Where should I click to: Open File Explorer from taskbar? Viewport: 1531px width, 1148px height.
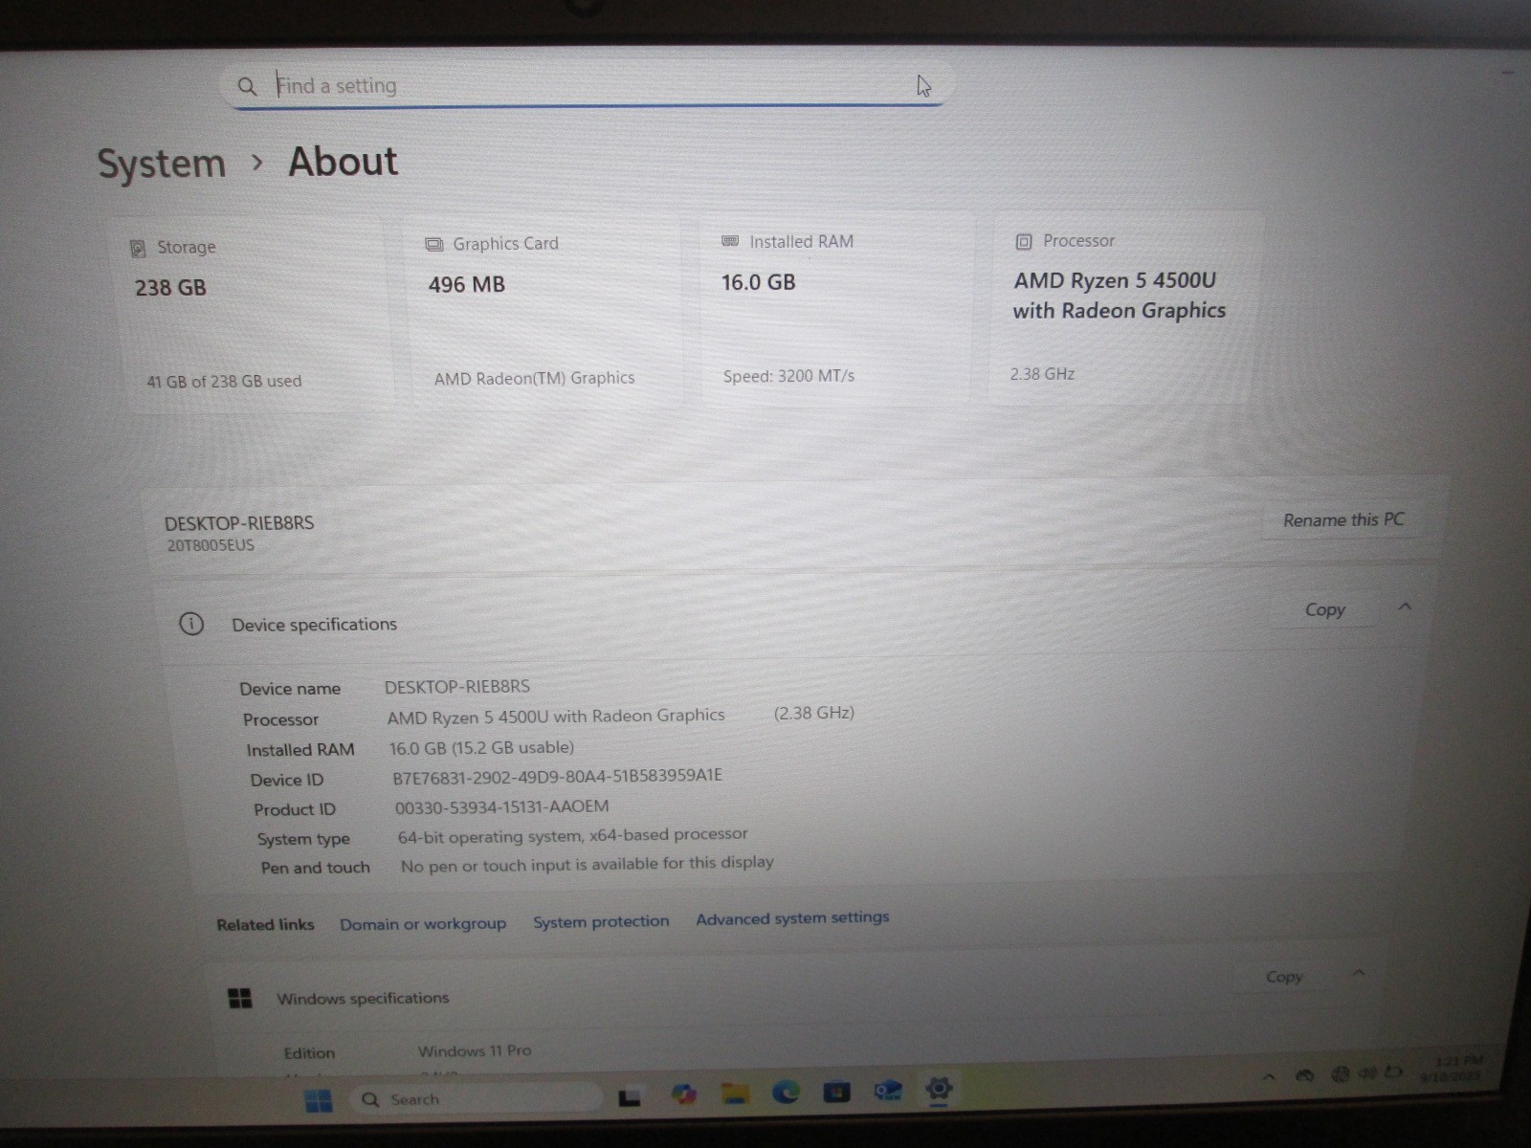click(735, 1093)
